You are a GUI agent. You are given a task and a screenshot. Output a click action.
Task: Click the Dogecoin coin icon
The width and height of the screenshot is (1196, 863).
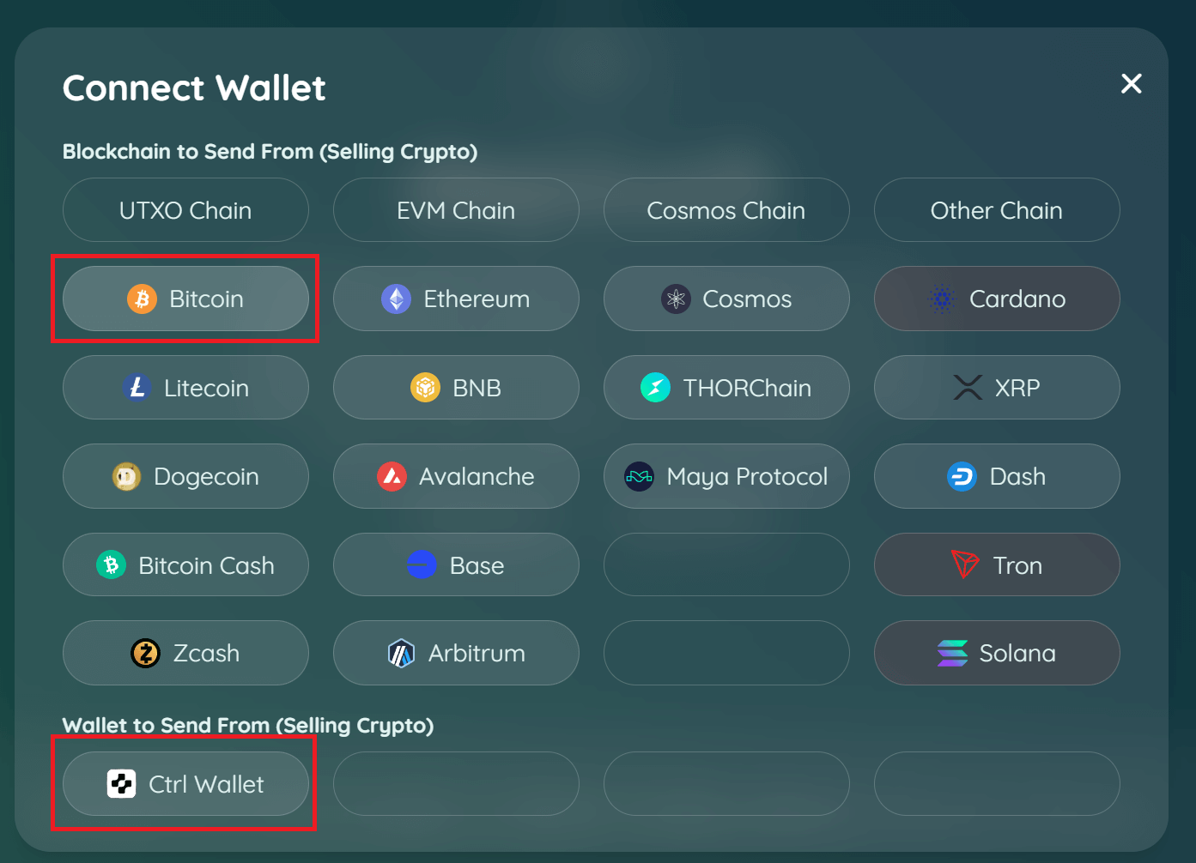pos(126,476)
